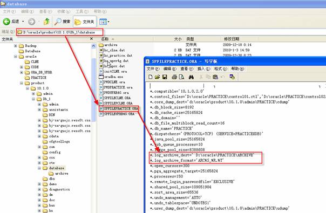Click the Paste icon in WordPad

(x=215, y=77)
